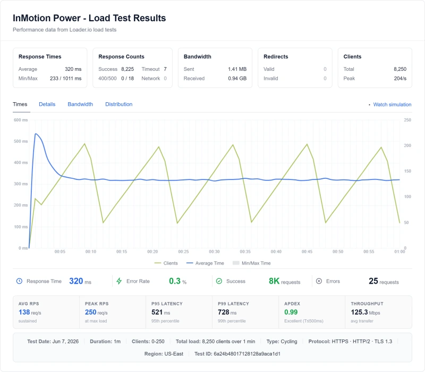
Task: Click the P95 LATENCY 521 ms metric
Action: [x=161, y=312]
